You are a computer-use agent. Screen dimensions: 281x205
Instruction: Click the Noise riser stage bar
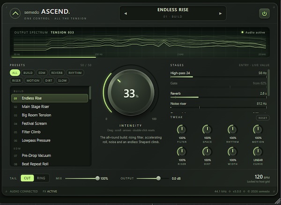tap(218, 108)
